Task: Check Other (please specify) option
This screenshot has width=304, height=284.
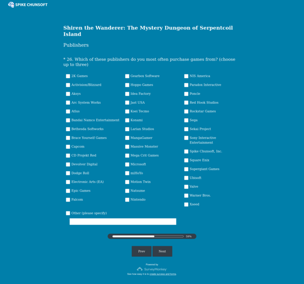Action: (68, 213)
